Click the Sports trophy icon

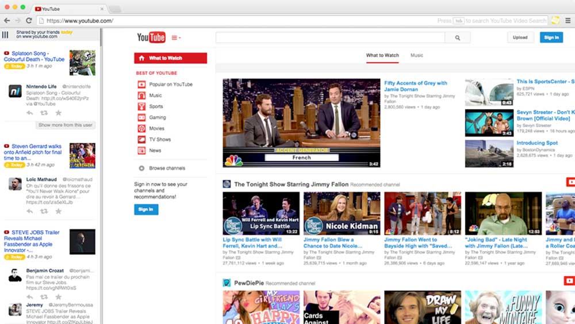click(x=141, y=106)
